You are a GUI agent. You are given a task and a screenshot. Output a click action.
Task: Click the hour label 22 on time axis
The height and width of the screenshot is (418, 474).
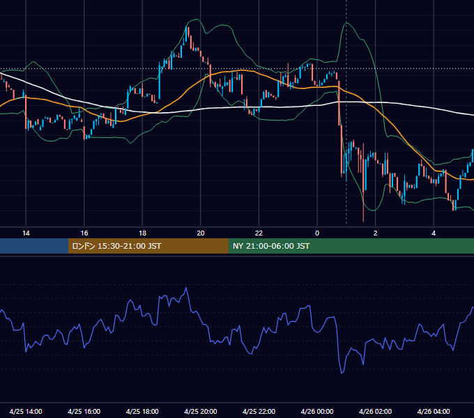[259, 233]
